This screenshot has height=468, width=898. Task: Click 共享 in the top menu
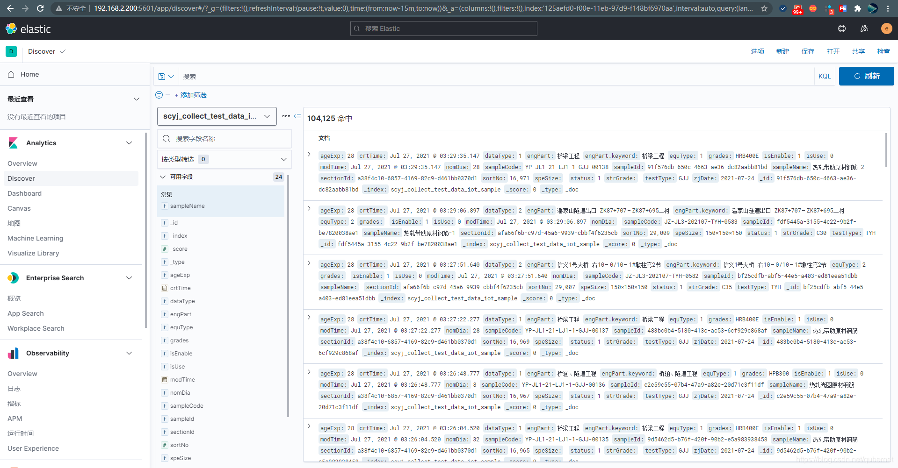(859, 51)
